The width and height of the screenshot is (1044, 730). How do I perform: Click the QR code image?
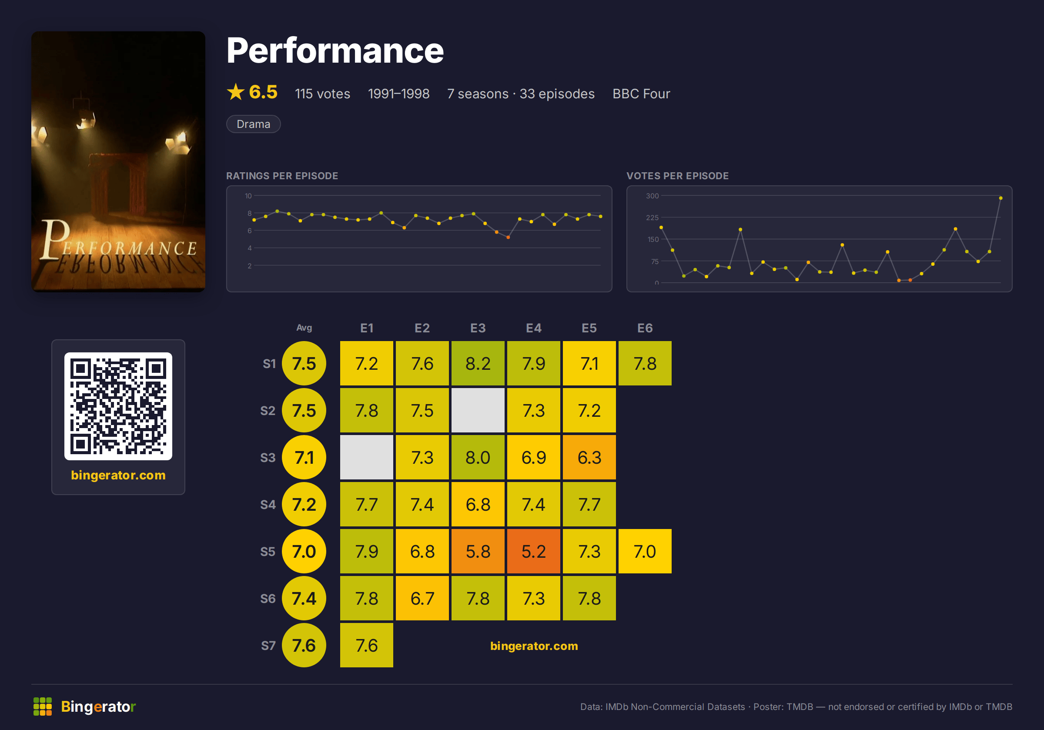coord(118,406)
